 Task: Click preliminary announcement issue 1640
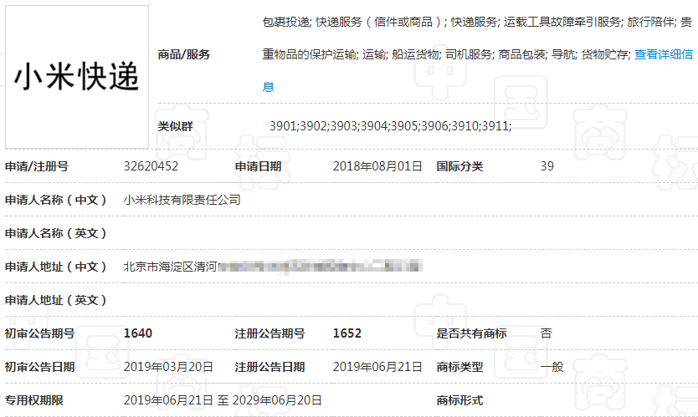(x=138, y=333)
